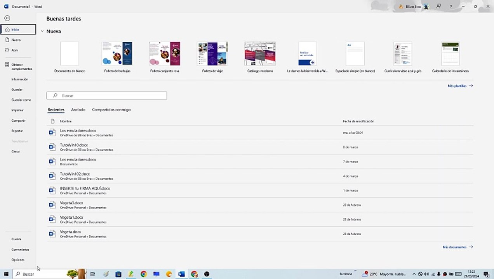Create a Documento en blanco
Screen dimensions: 494x279
(70, 54)
